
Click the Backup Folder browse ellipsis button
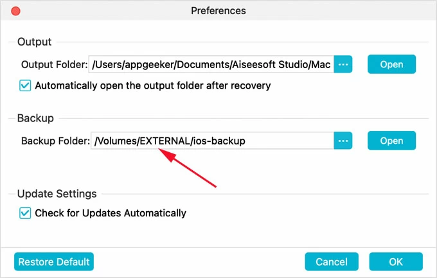point(343,141)
